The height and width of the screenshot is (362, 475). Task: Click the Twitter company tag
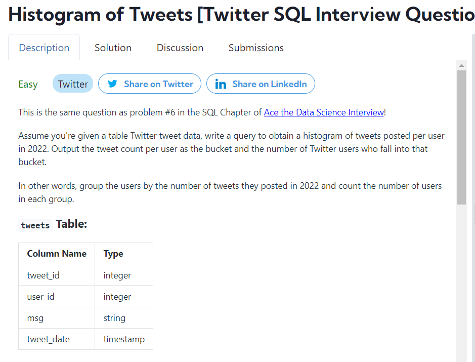tap(73, 84)
